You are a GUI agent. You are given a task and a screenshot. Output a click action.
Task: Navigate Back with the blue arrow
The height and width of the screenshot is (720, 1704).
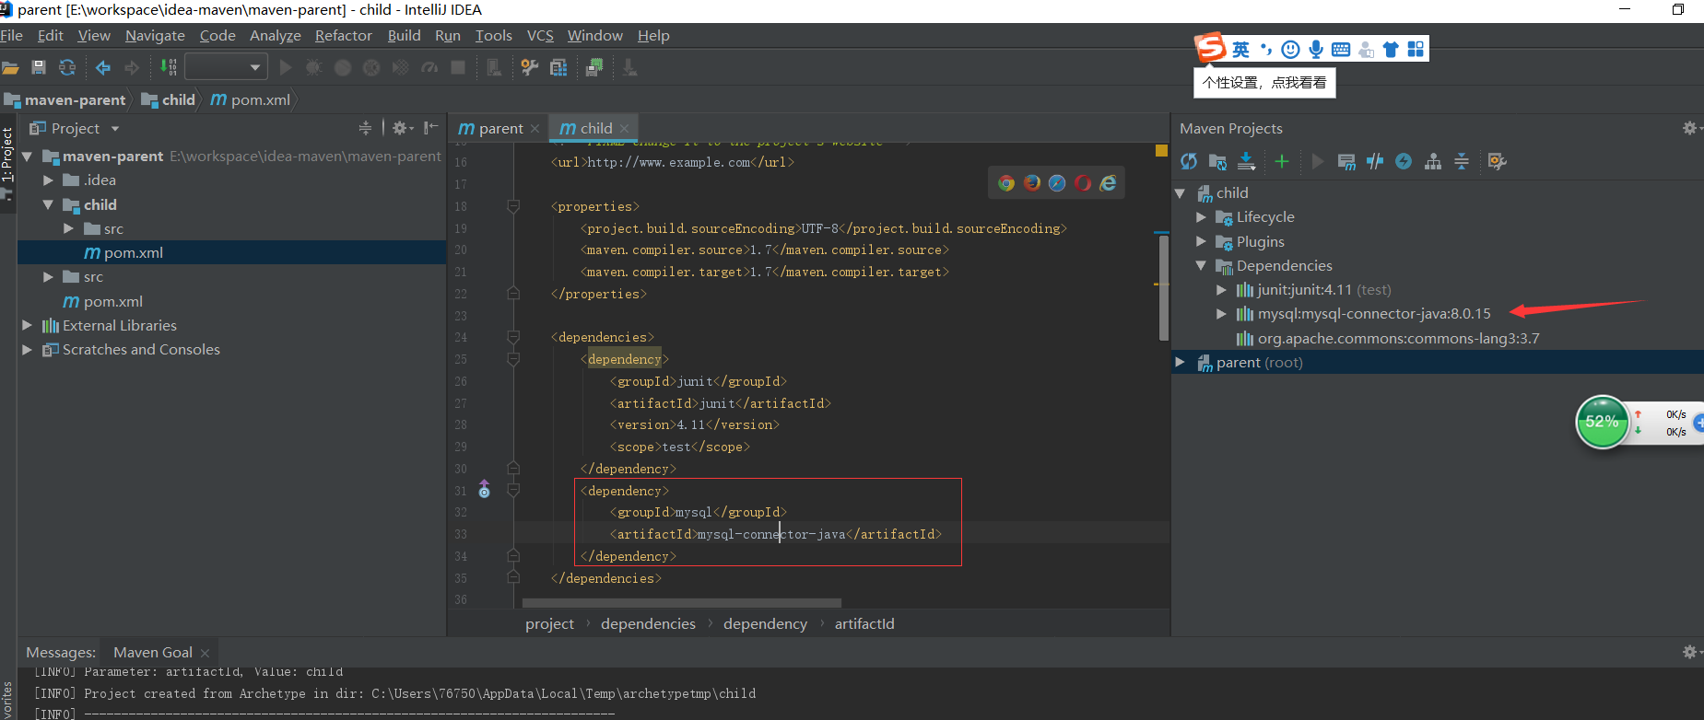[x=103, y=67]
